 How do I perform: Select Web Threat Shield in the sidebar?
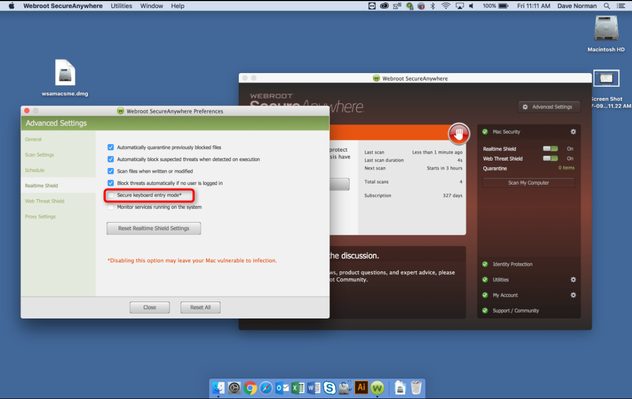tap(44, 201)
